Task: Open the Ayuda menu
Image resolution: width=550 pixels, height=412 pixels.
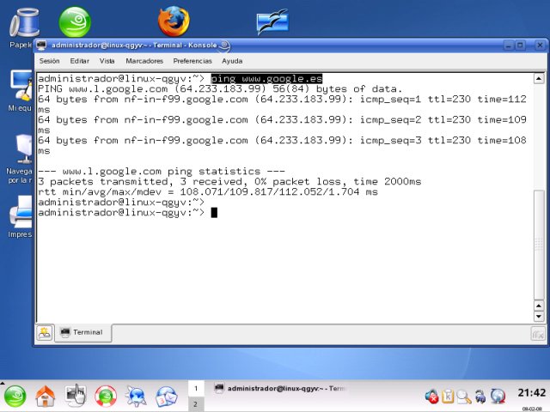Action: [232, 61]
